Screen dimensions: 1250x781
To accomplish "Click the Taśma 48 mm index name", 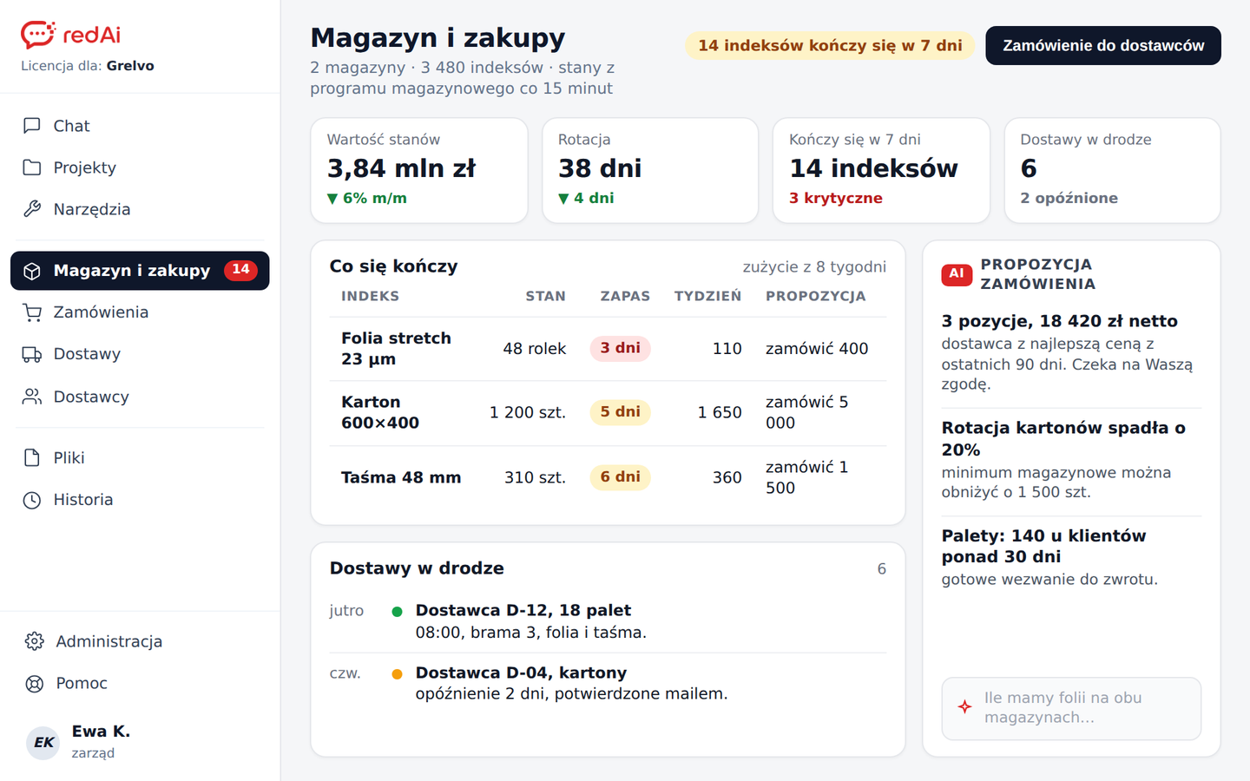I will coord(401,477).
